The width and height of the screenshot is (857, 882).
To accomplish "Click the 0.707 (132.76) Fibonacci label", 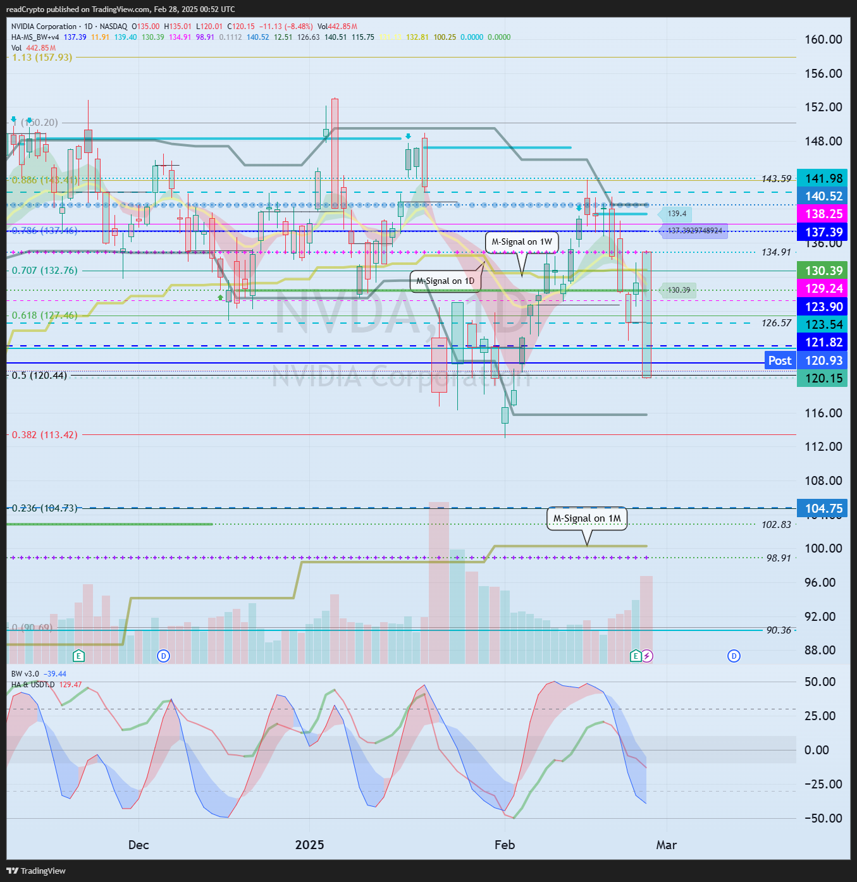I will tap(44, 270).
